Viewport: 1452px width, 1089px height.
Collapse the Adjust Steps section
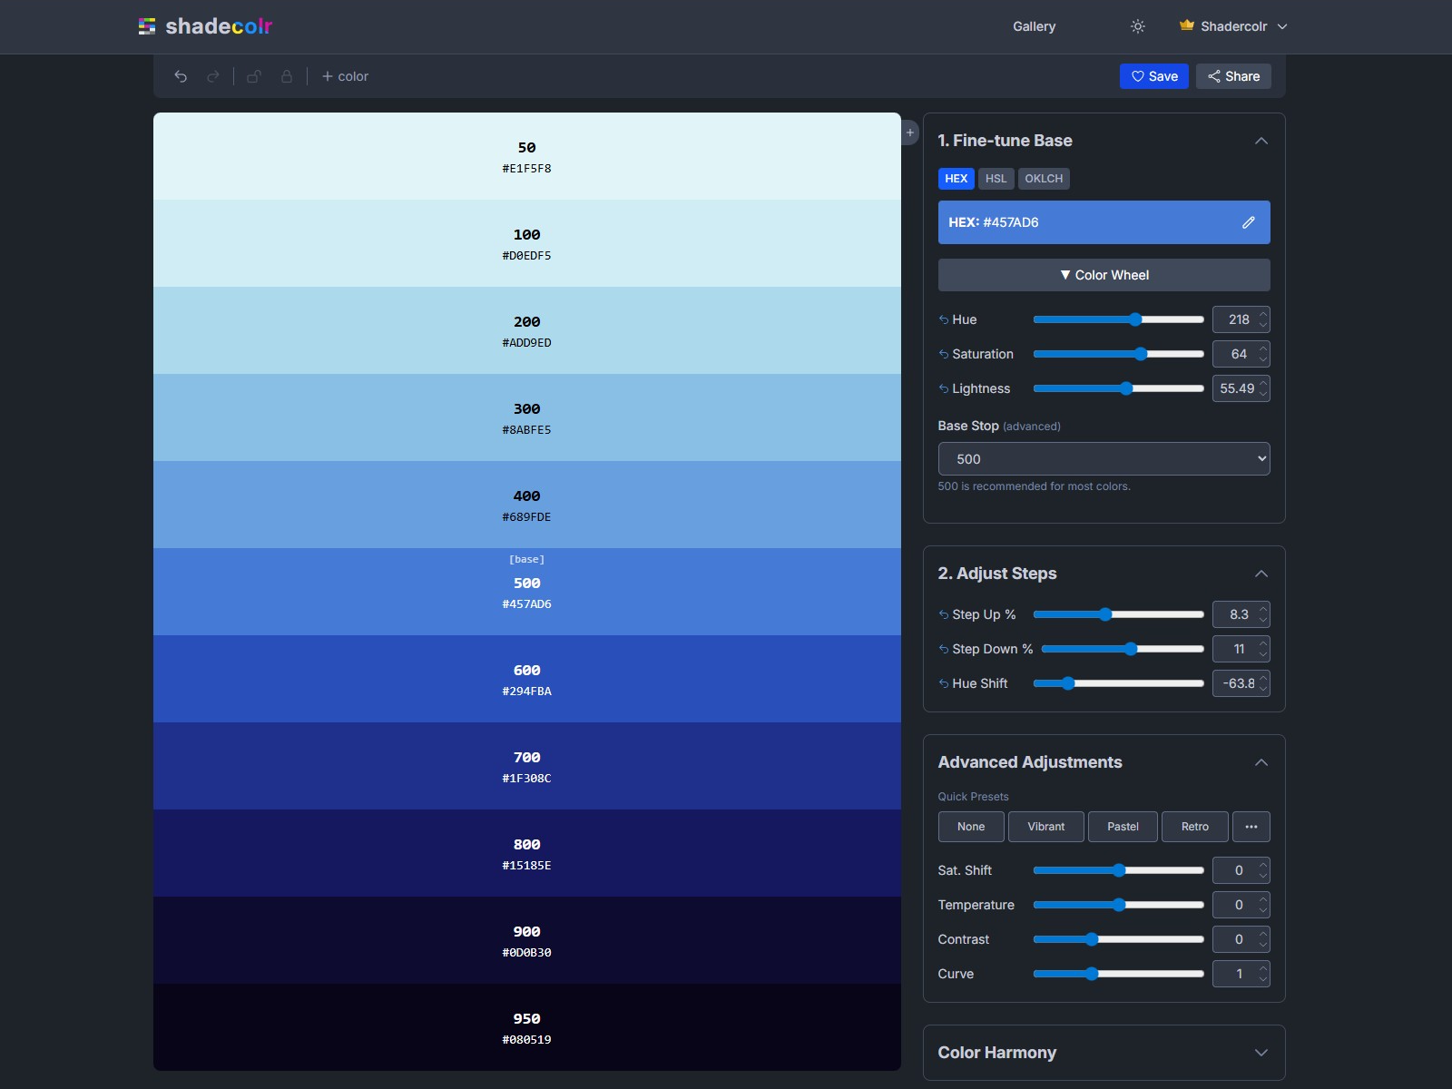pos(1261,574)
